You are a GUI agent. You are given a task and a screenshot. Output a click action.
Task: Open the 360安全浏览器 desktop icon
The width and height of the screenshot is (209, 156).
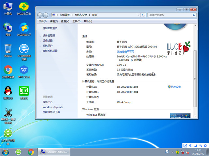coord(8,137)
